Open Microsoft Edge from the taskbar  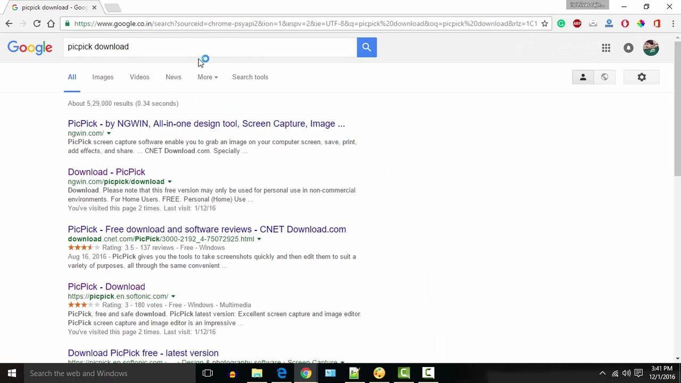click(281, 373)
